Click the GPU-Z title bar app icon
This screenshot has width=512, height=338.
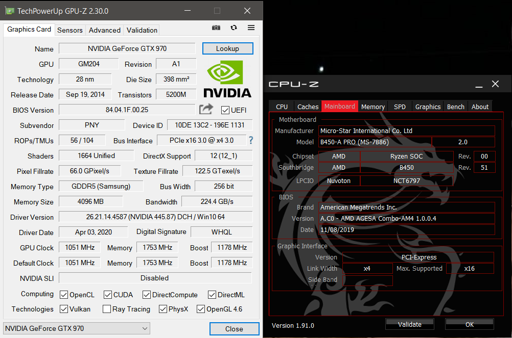(x=10, y=11)
